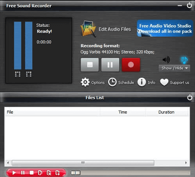Screen dimensions: 195x177
Task: Stop recording with the large stop button
Action: pyautogui.click(x=90, y=65)
